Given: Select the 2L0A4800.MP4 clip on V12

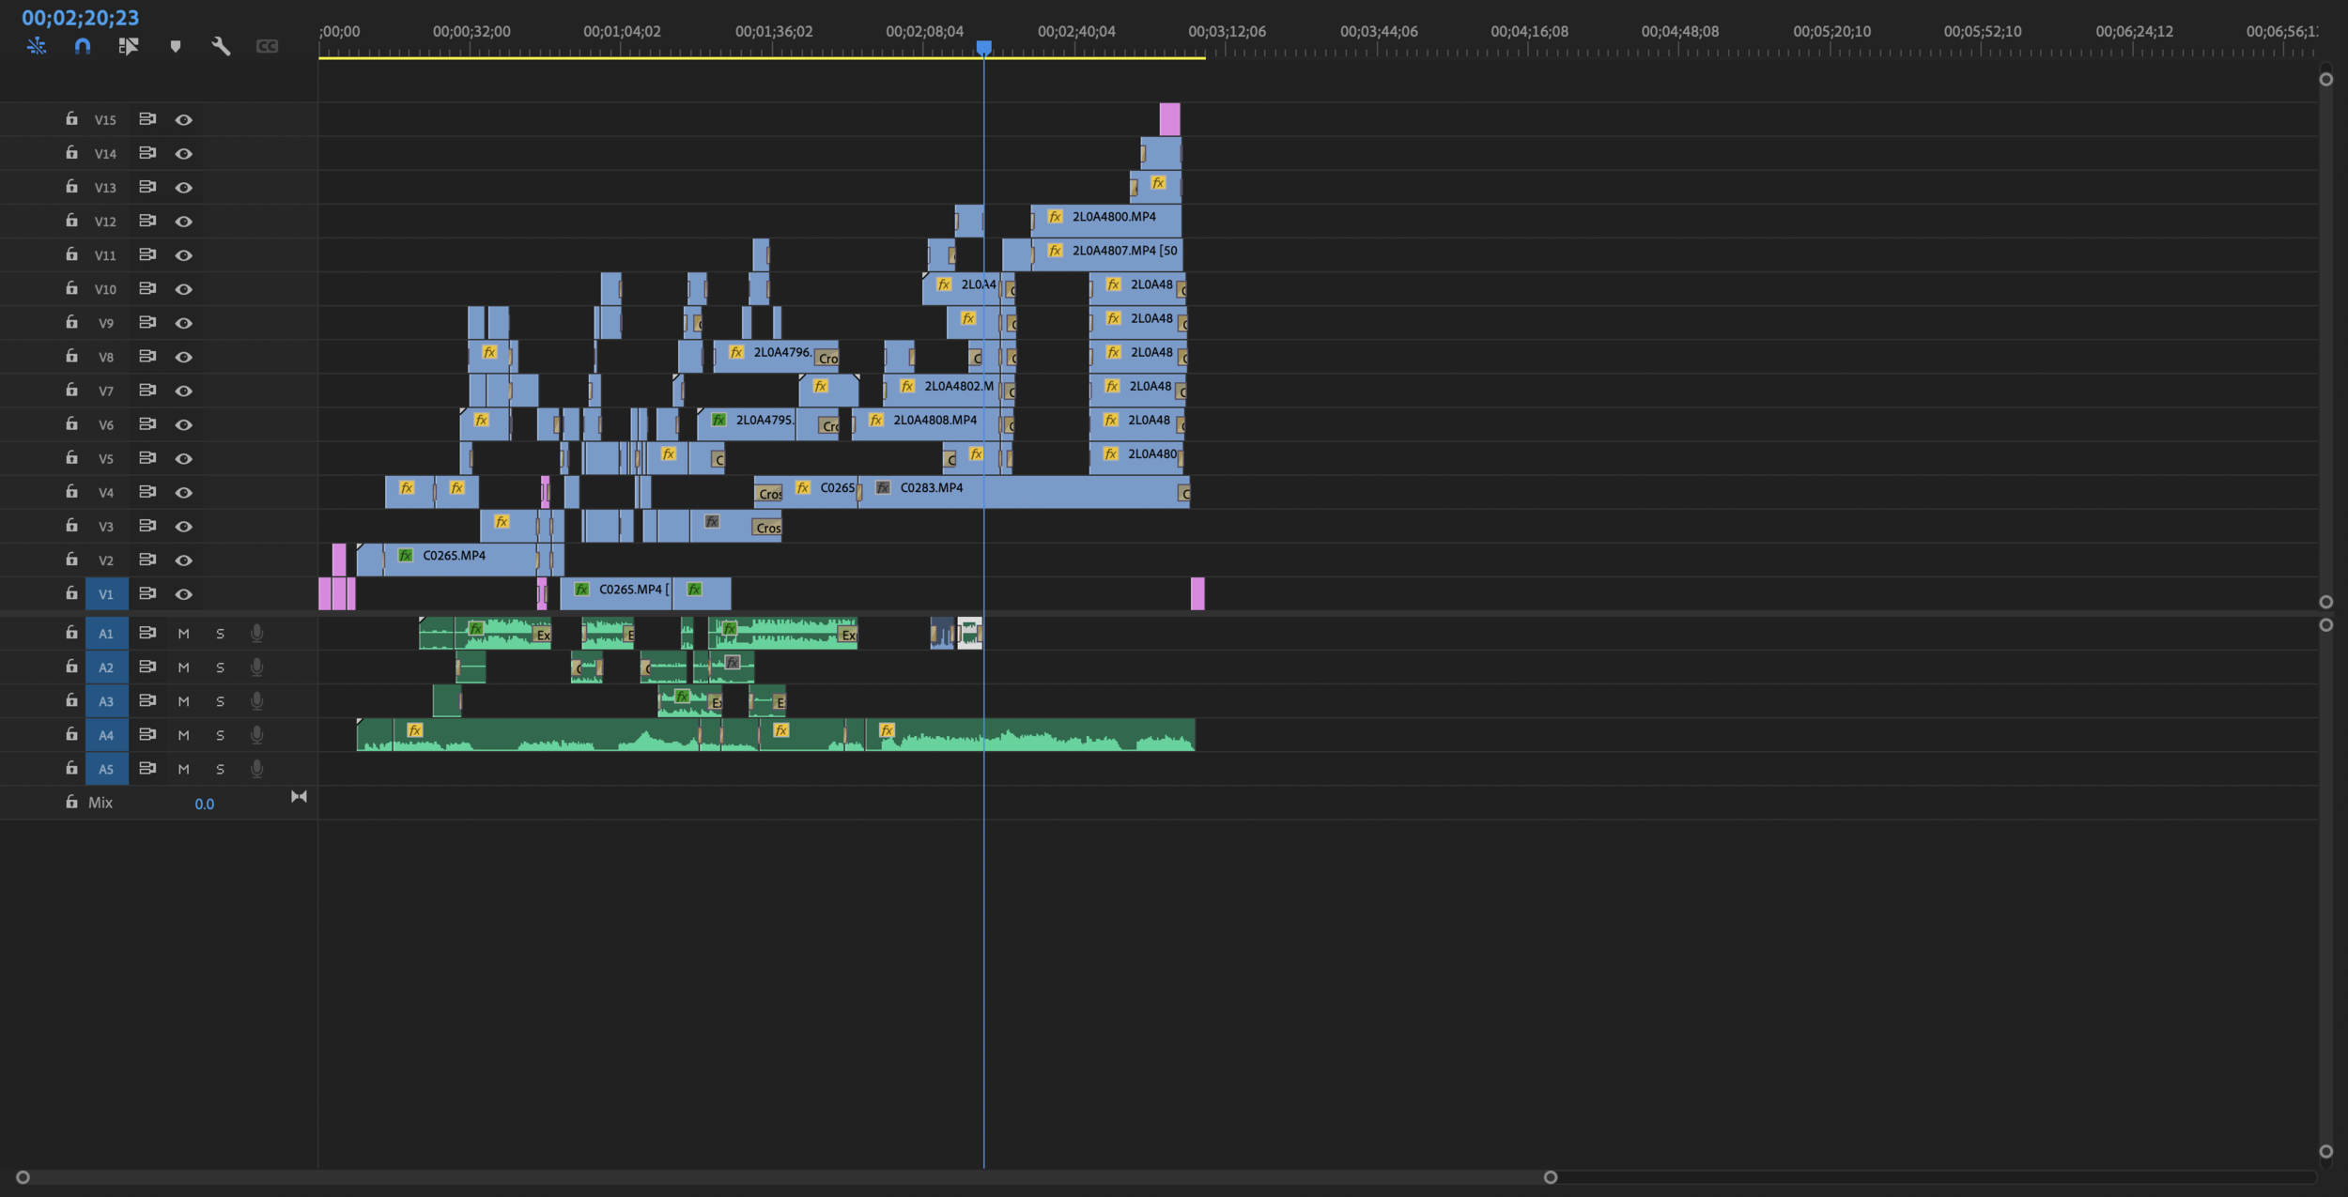Looking at the screenshot, I should (1108, 218).
